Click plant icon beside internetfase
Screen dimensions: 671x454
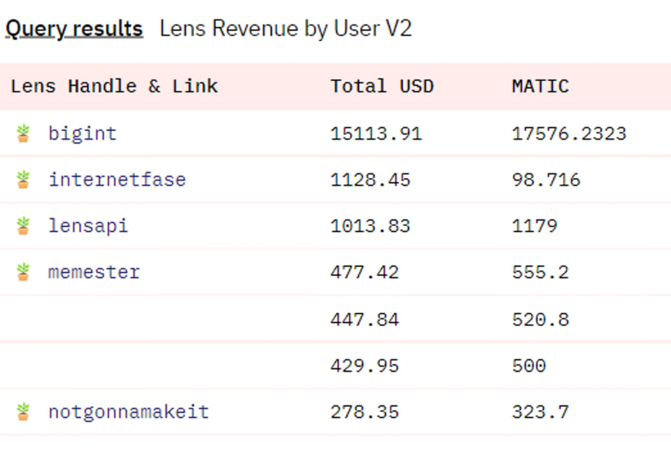click(x=23, y=179)
